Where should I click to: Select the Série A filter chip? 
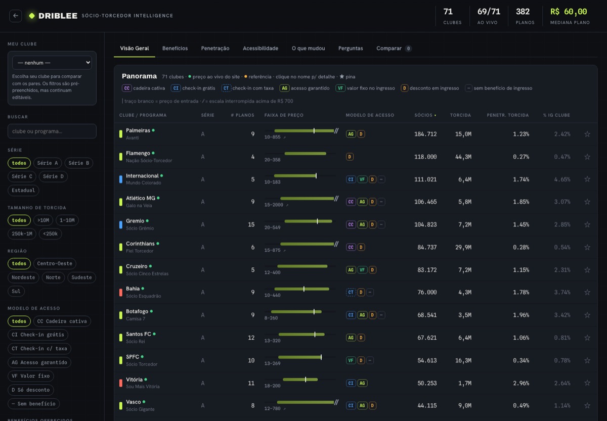(x=48, y=163)
